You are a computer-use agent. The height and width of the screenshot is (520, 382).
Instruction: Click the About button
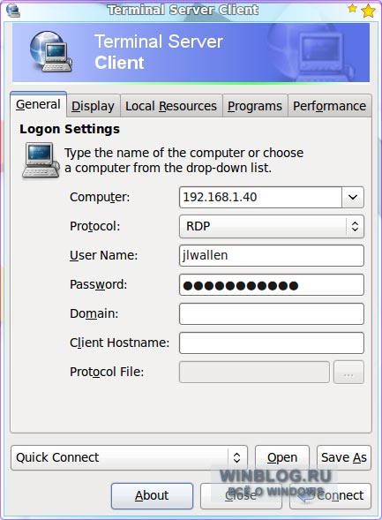point(152,496)
